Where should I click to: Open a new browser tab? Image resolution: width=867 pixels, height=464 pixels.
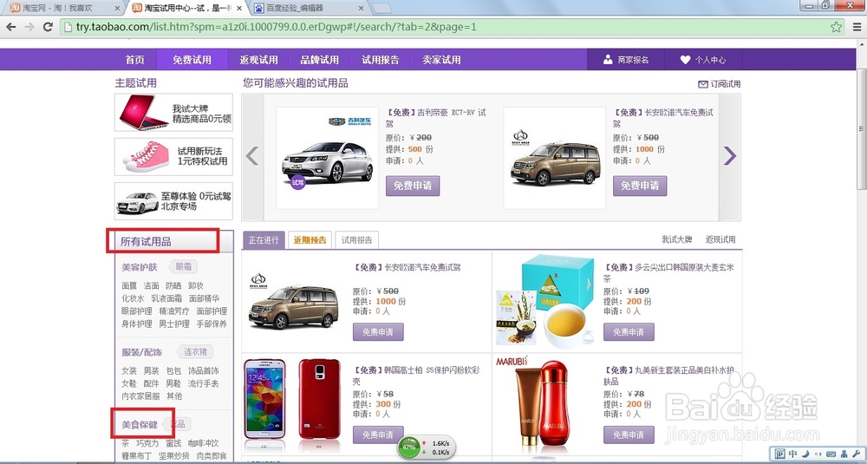pos(381,9)
